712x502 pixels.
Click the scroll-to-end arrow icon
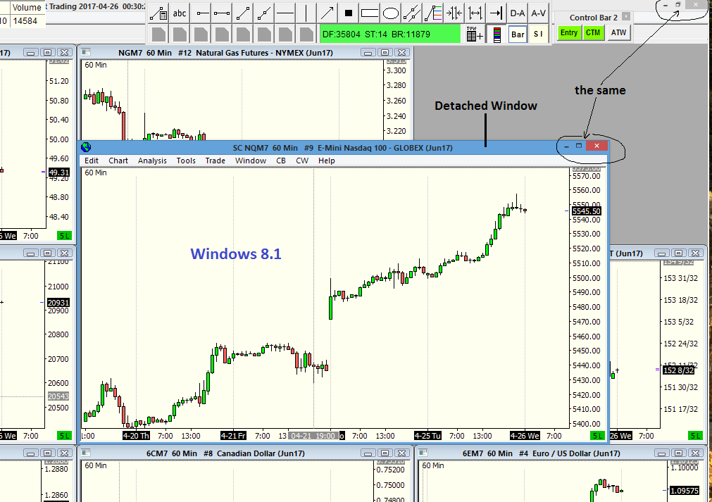pyautogui.click(x=496, y=13)
